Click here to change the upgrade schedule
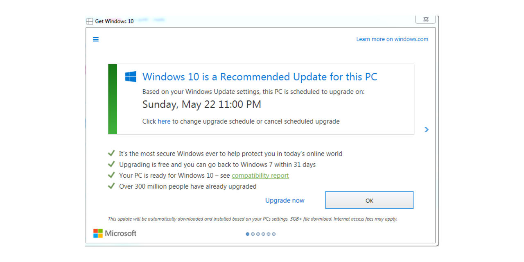The height and width of the screenshot is (262, 524). (164, 121)
